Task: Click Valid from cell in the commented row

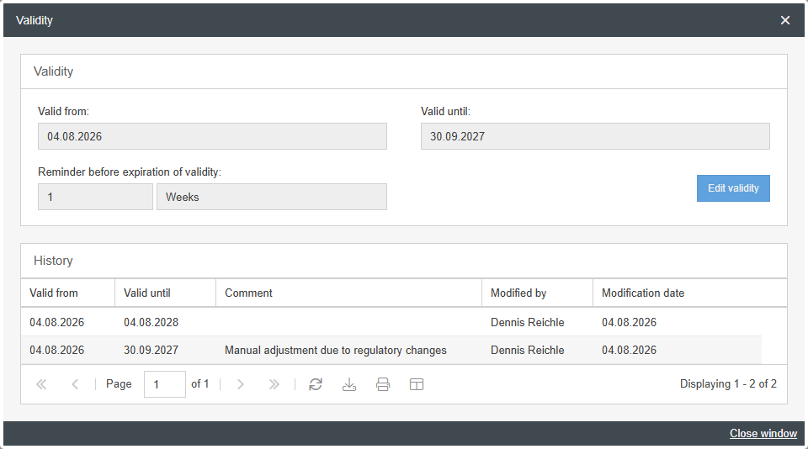Action: point(56,350)
